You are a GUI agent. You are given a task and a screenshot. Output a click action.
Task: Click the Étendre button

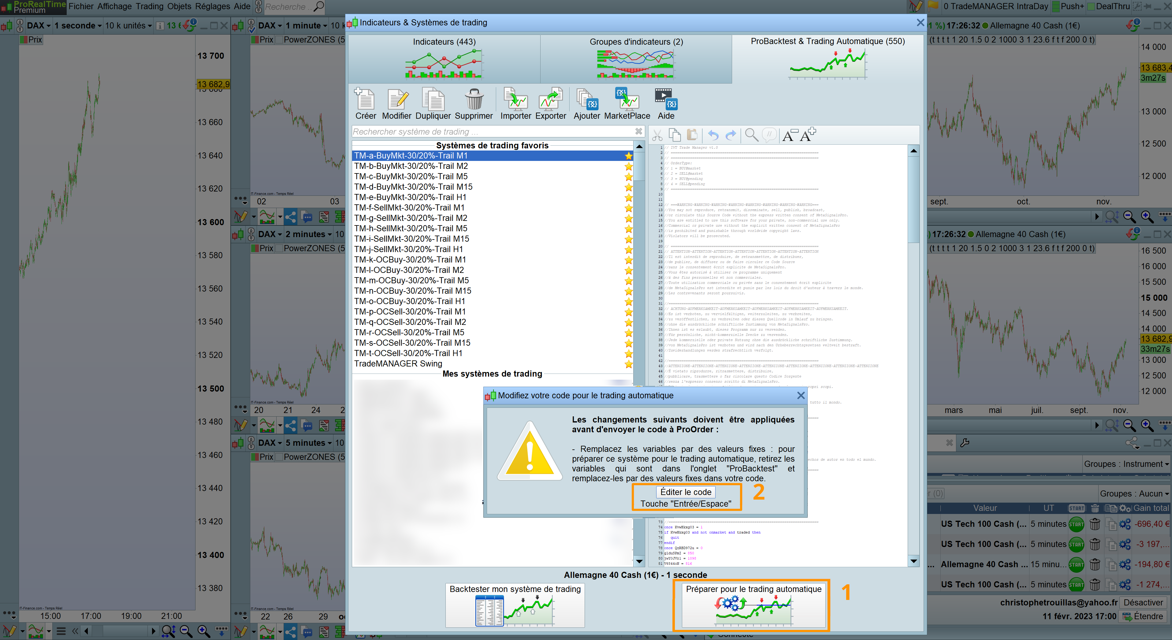pyautogui.click(x=1143, y=616)
